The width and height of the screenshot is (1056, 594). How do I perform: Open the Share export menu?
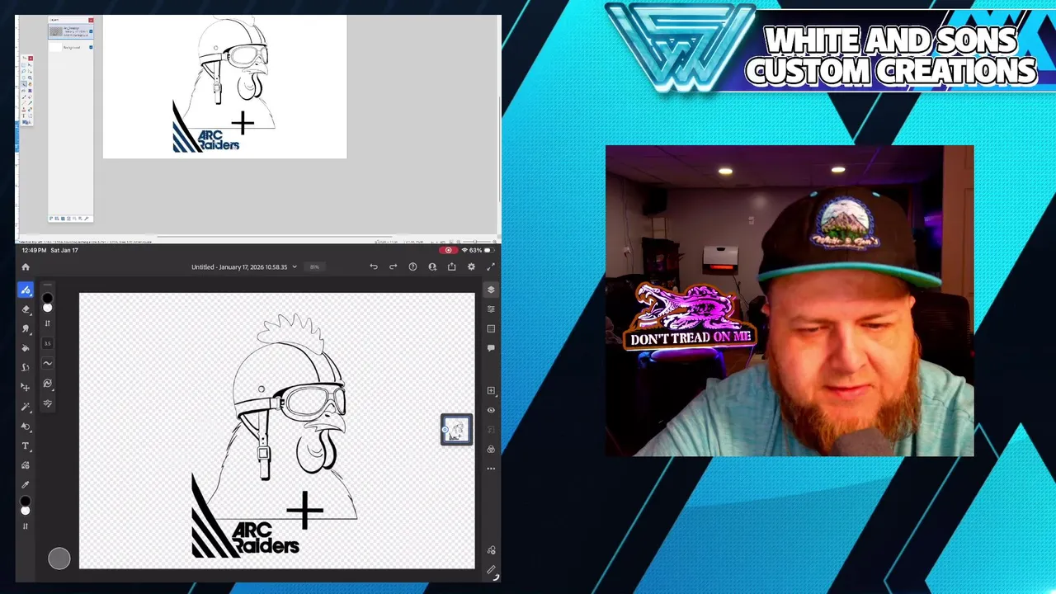coord(451,266)
